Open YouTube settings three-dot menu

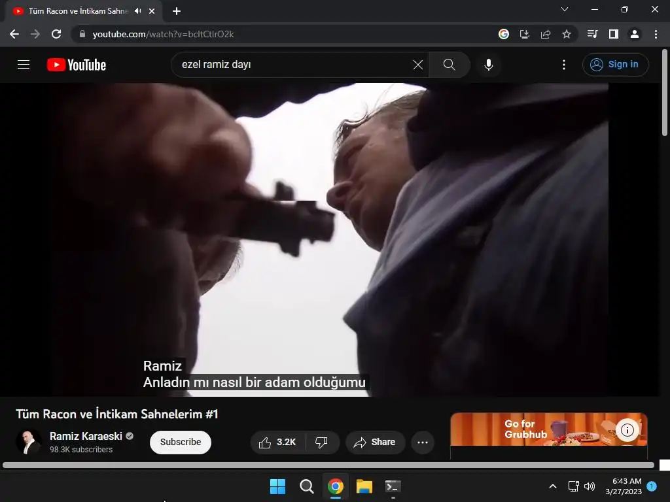click(x=564, y=65)
